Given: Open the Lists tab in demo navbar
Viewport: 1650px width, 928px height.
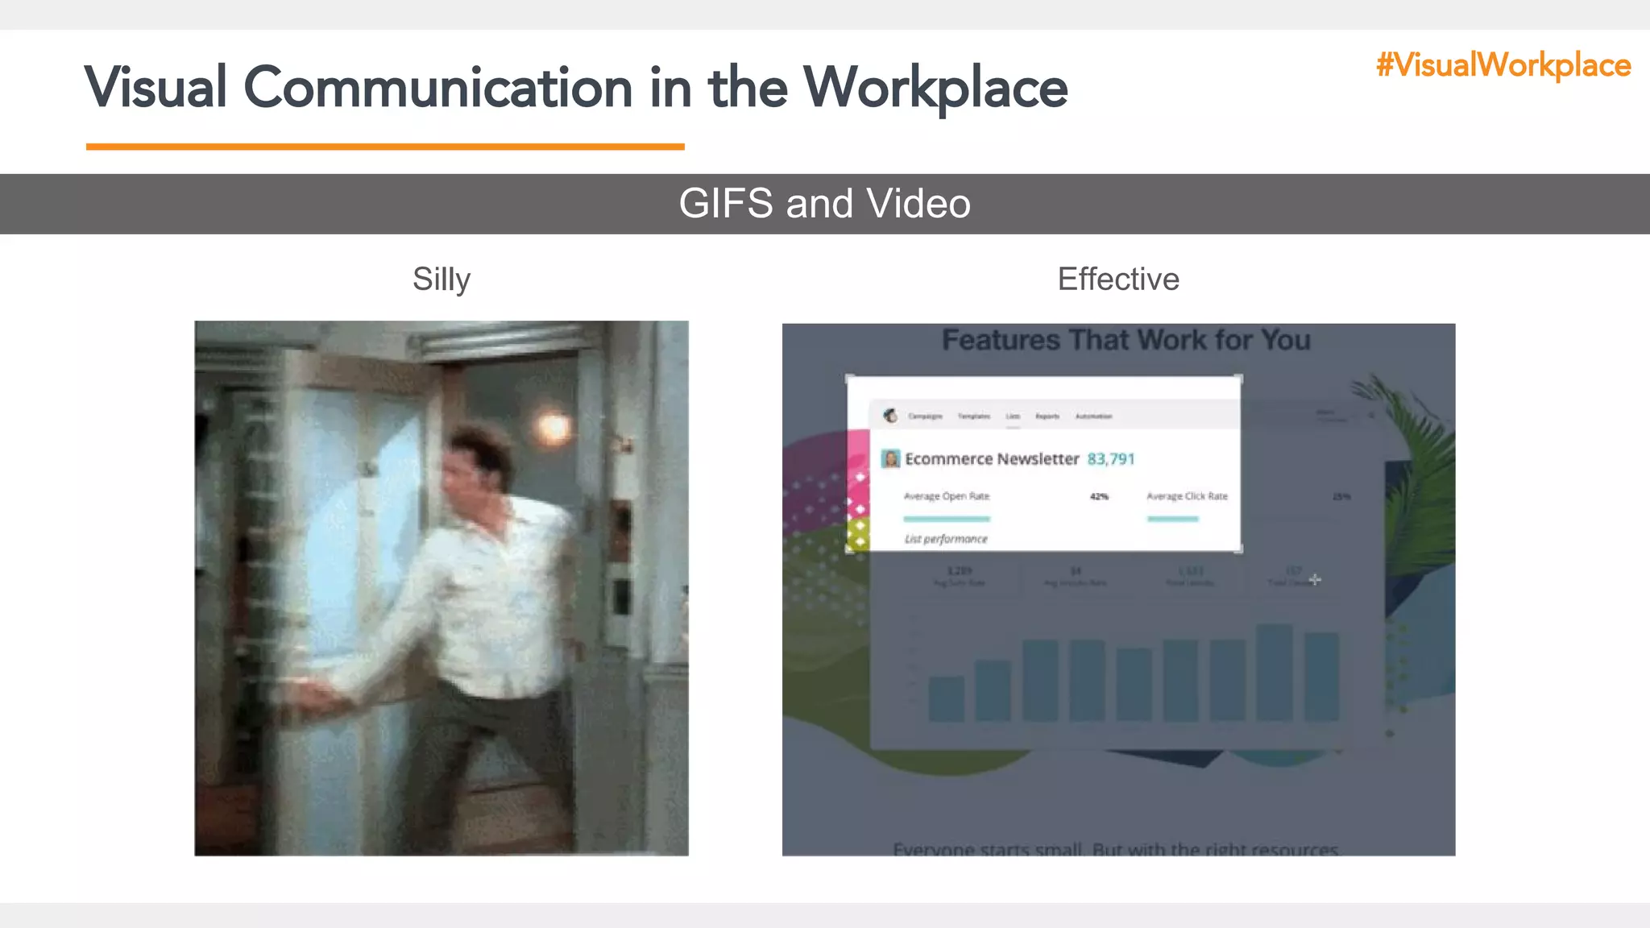Looking at the screenshot, I should tap(1013, 416).
